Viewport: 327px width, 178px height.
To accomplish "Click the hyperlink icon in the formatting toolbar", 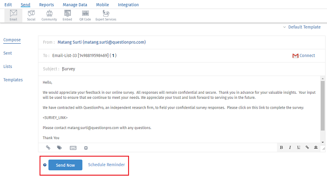I will click(x=307, y=147).
